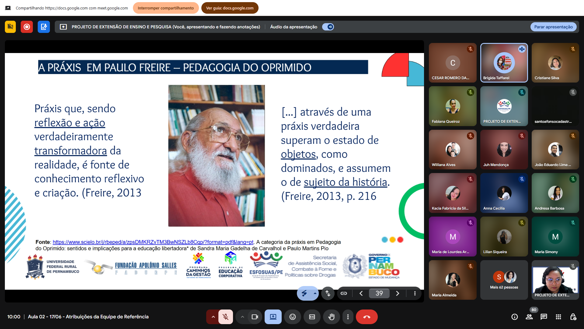Toggle the camera button
Viewport: 584px width, 329px height.
[x=255, y=317]
